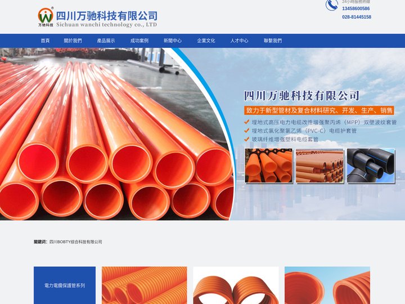
Task: Click phone number 13458600586
Action: coord(356,8)
